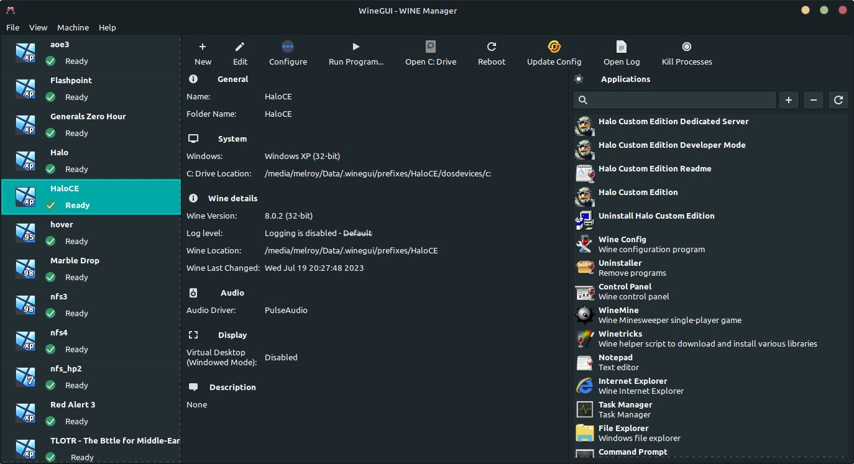The width and height of the screenshot is (854, 464).
Task: Open the Wine Config application
Action: point(711,244)
